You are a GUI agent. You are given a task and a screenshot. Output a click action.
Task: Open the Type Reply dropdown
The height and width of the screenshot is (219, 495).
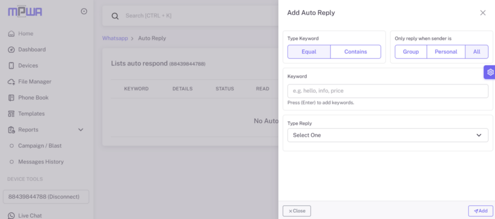tap(388, 135)
